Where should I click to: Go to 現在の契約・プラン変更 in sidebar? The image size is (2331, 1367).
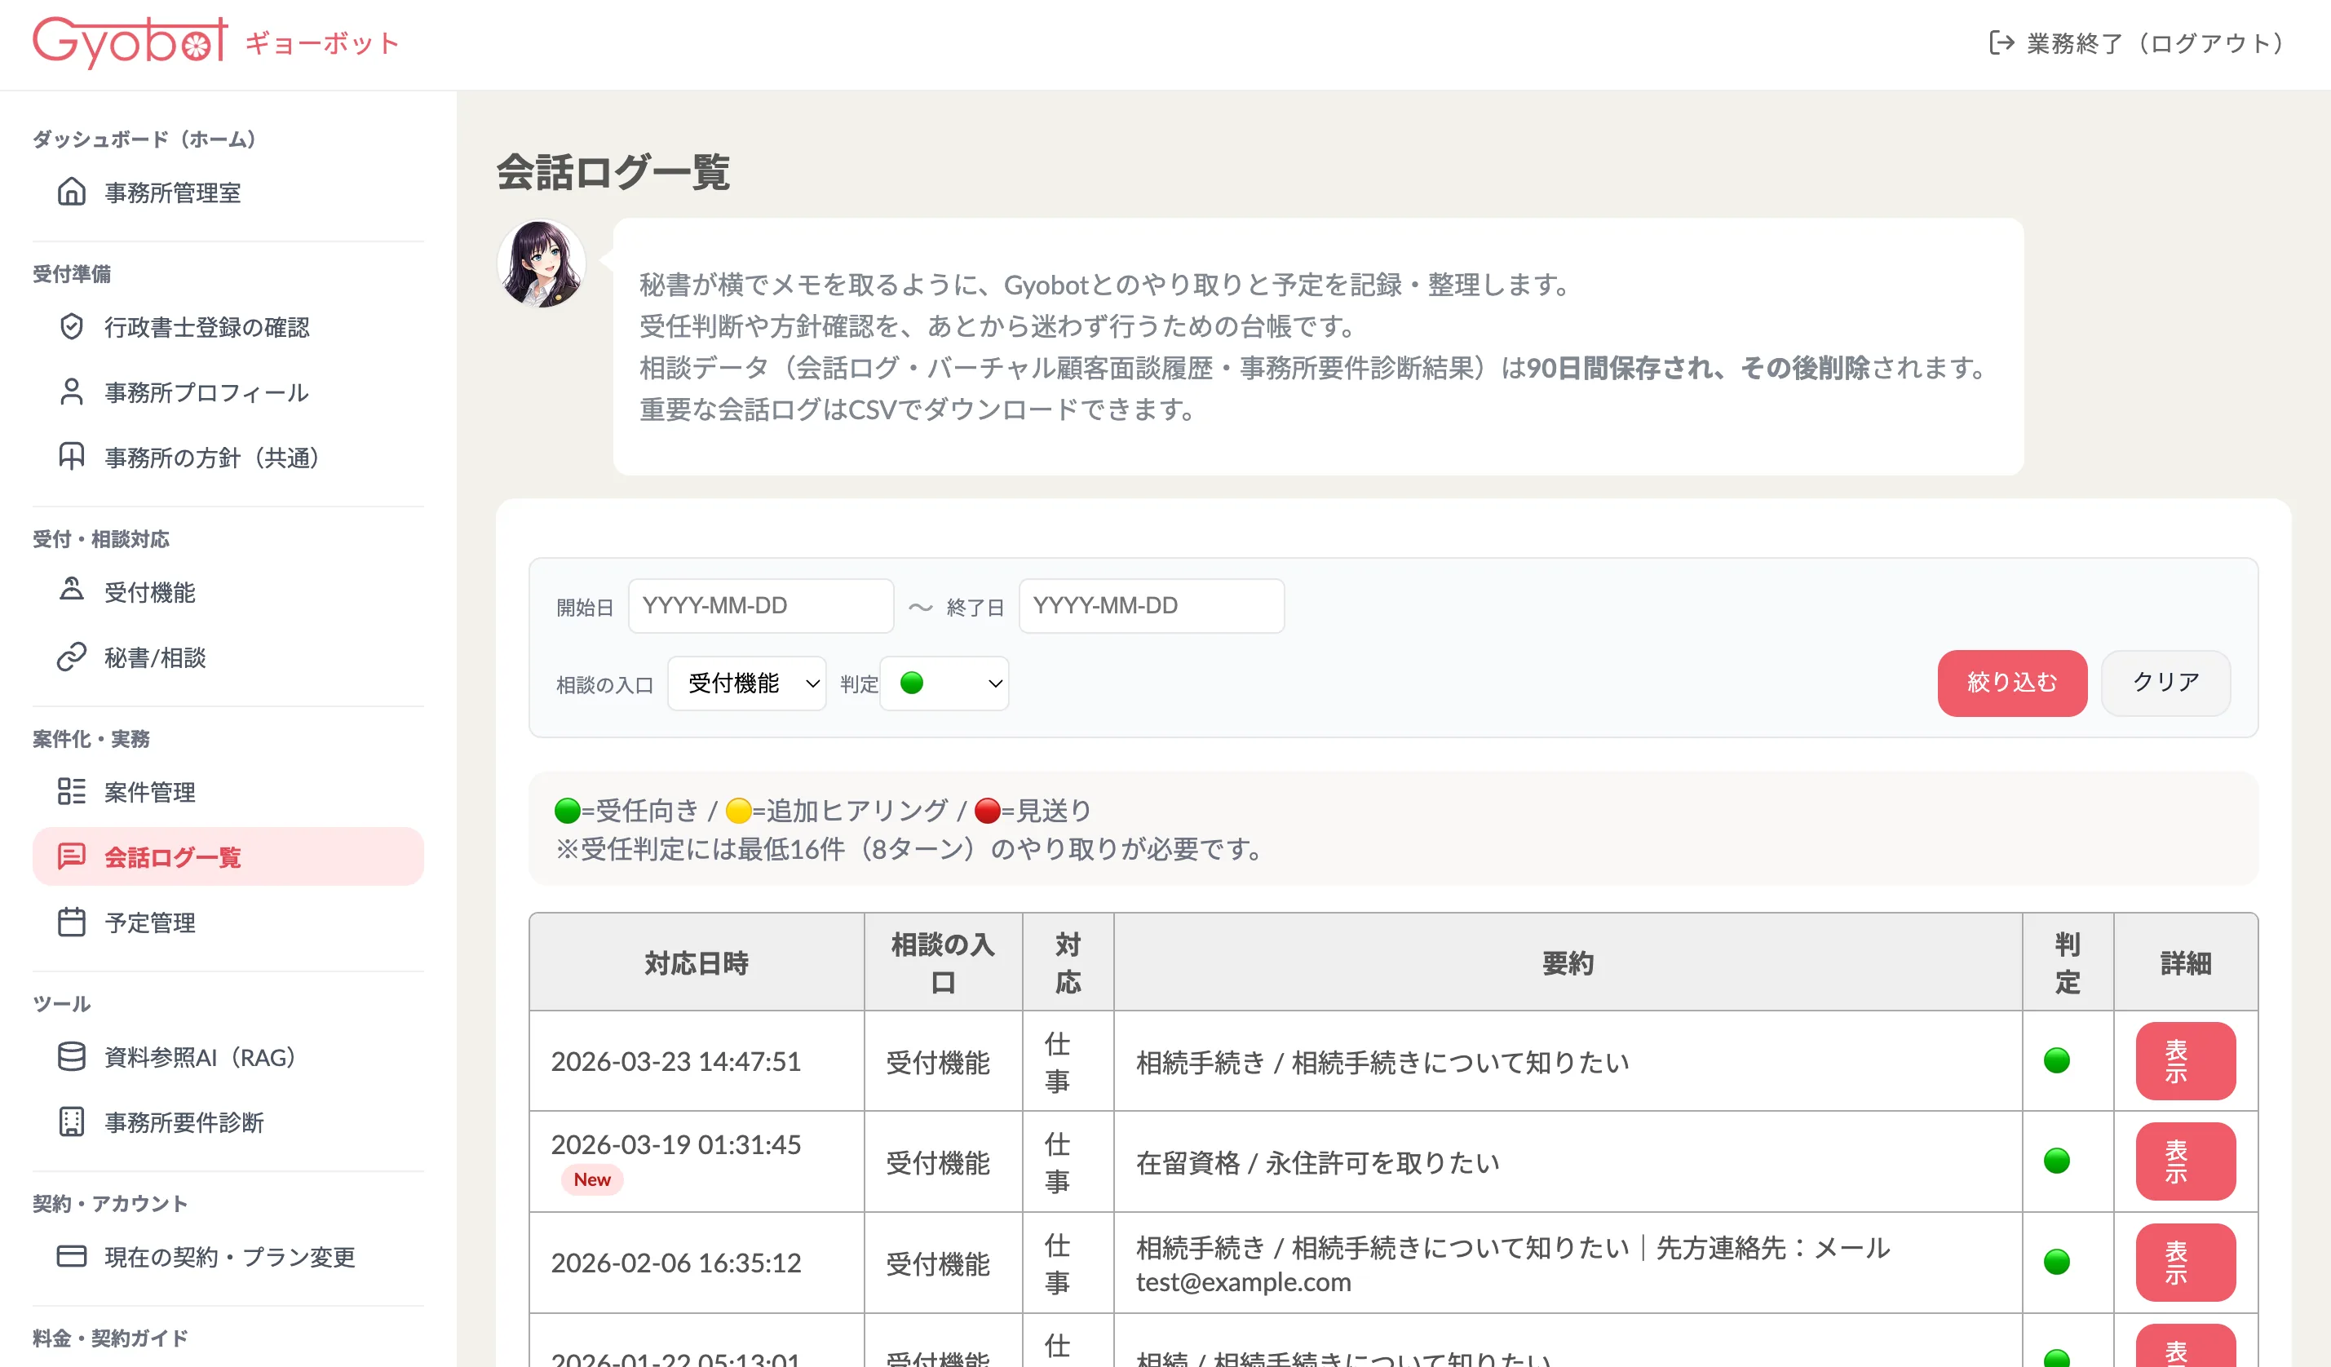tap(229, 1257)
